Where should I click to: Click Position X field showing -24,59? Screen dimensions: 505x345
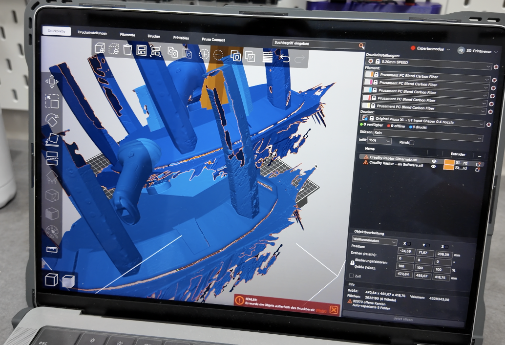pyautogui.click(x=406, y=251)
